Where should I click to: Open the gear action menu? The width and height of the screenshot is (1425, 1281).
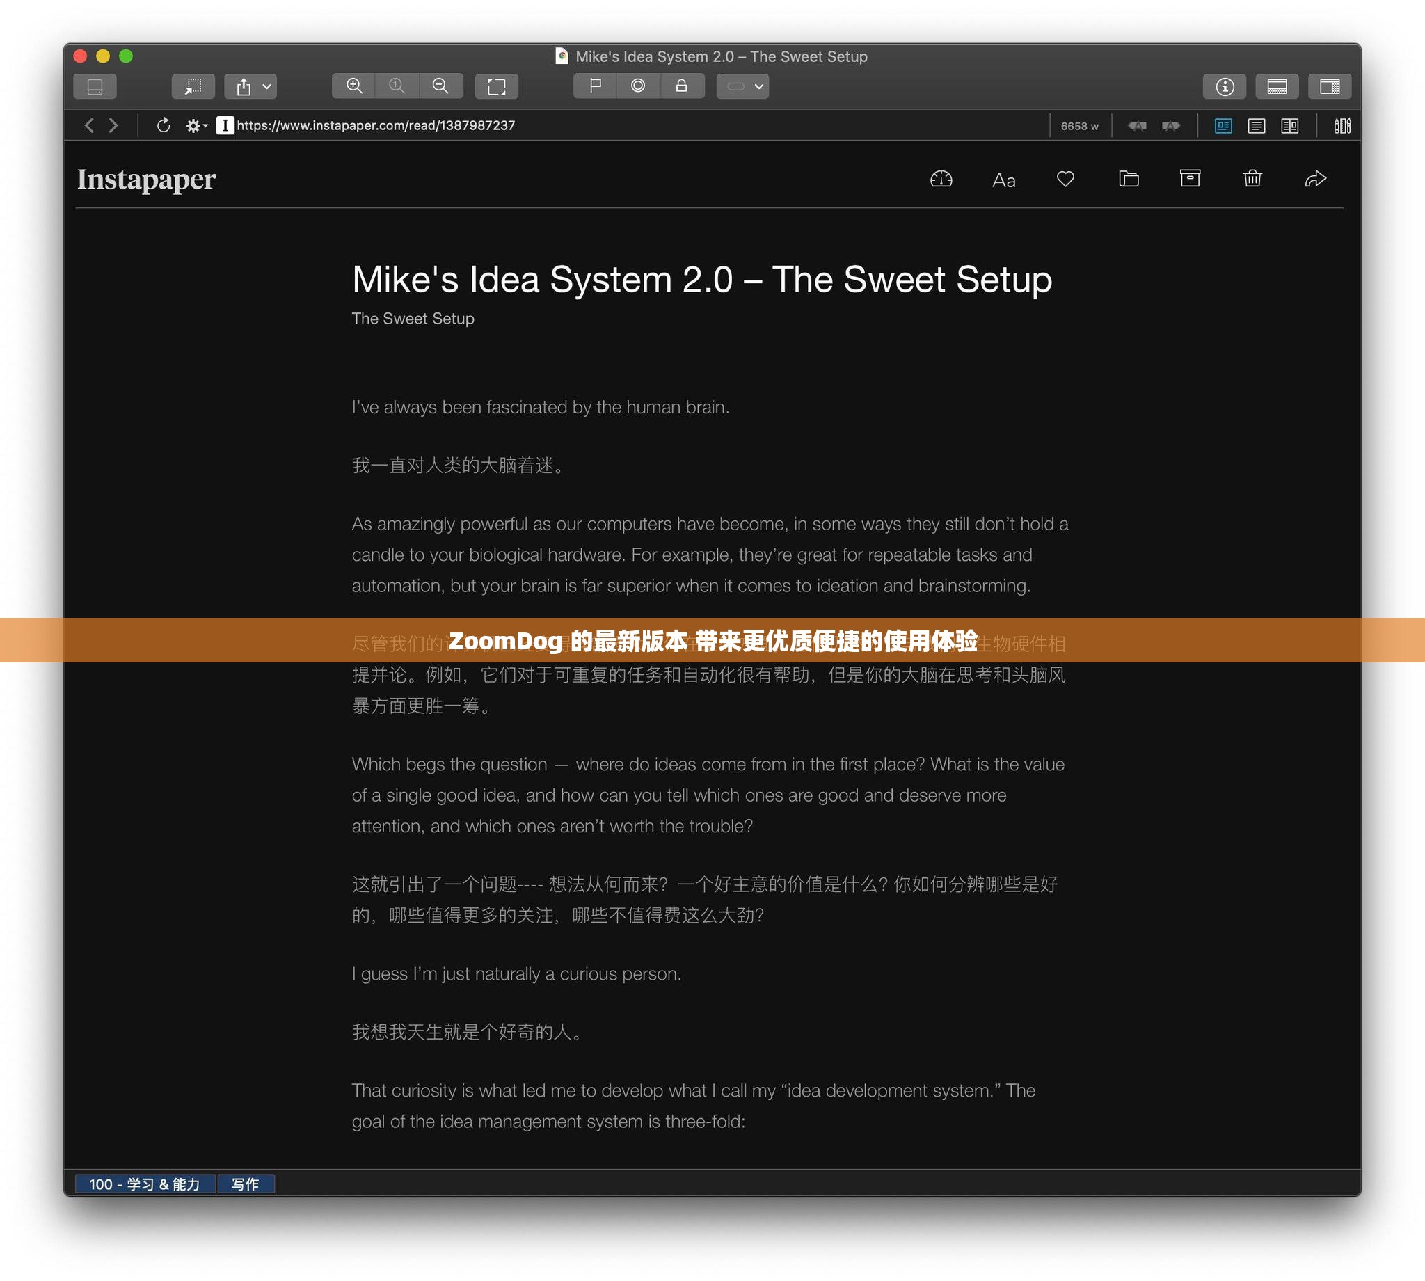point(196,126)
